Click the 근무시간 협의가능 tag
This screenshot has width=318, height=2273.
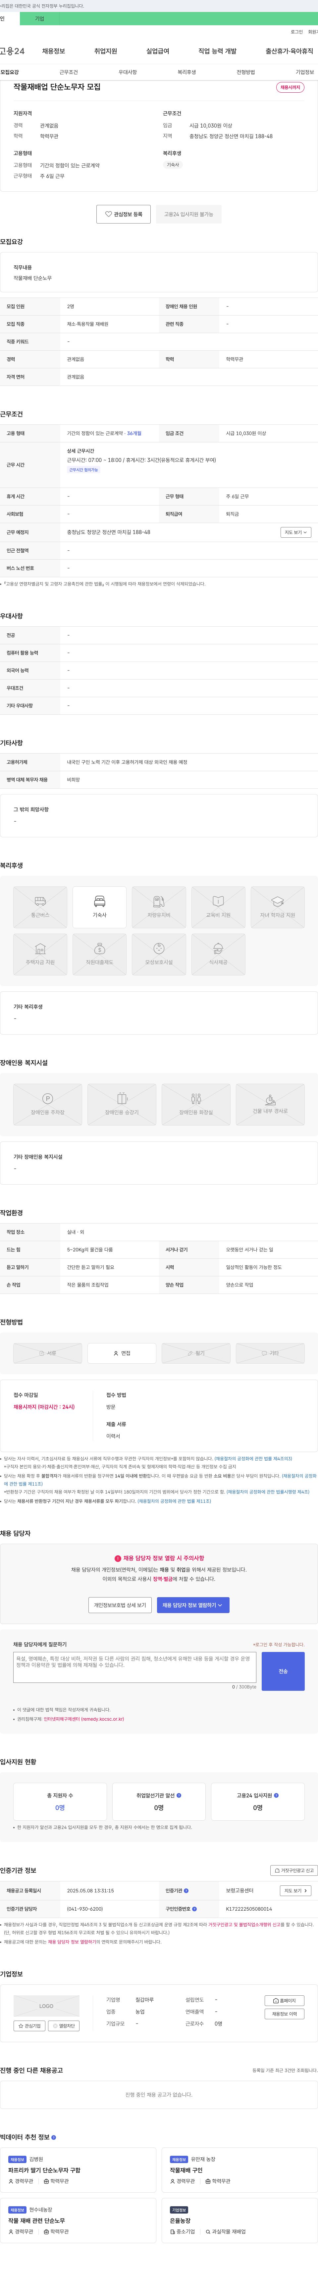pos(84,469)
